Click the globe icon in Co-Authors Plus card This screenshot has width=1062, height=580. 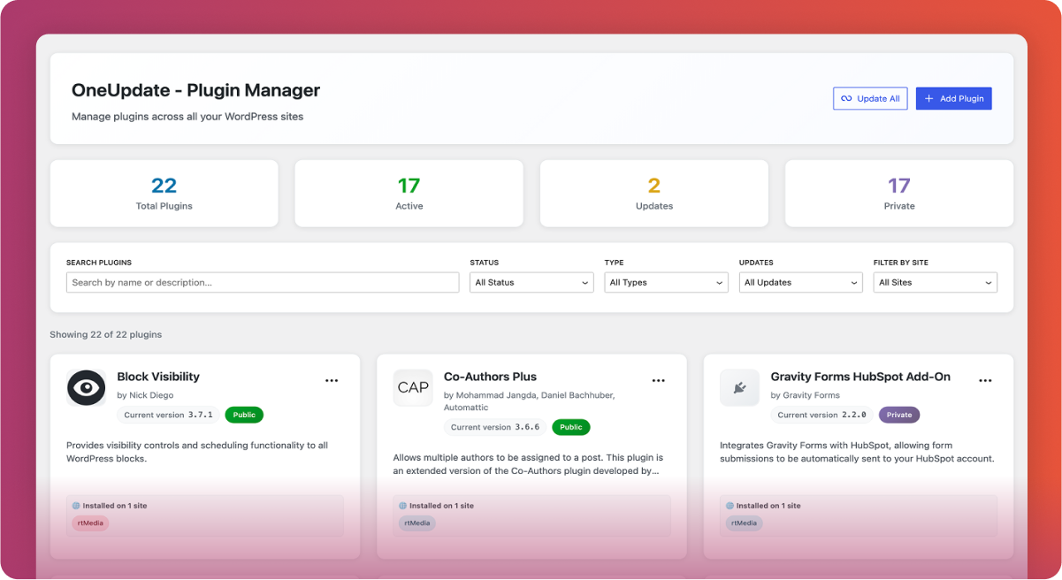[x=403, y=506]
